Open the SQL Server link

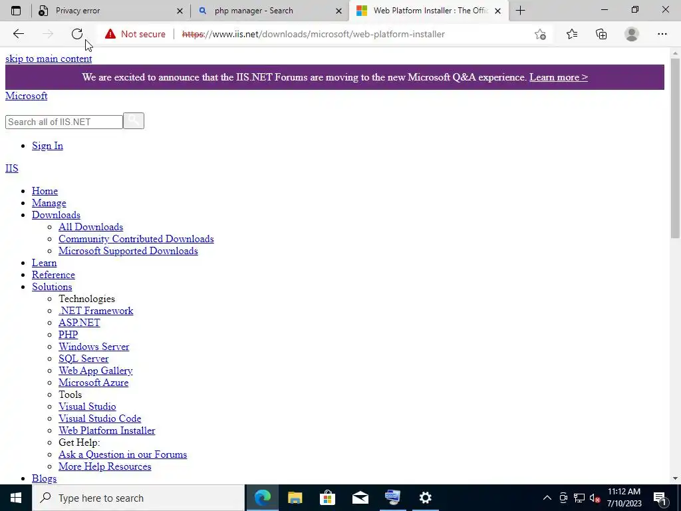pyautogui.click(x=83, y=359)
